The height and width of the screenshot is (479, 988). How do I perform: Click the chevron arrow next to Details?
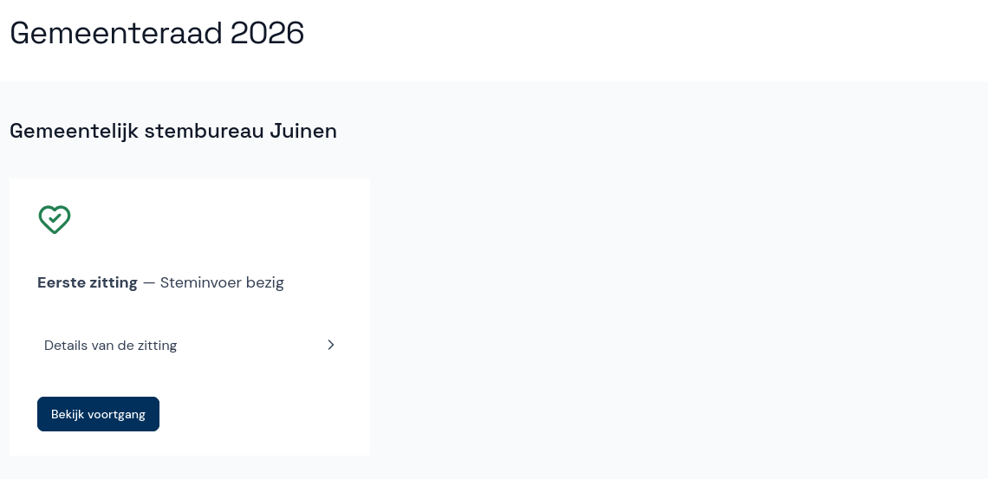(330, 345)
